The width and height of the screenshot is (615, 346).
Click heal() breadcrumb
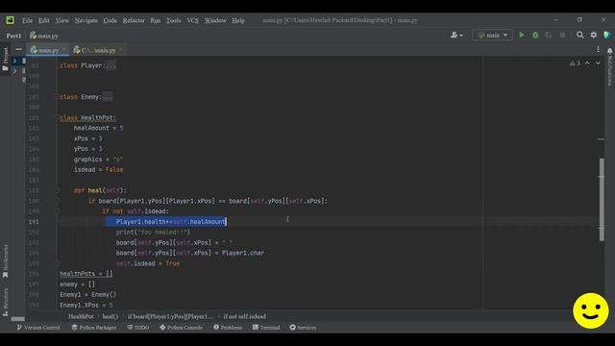coord(110,316)
